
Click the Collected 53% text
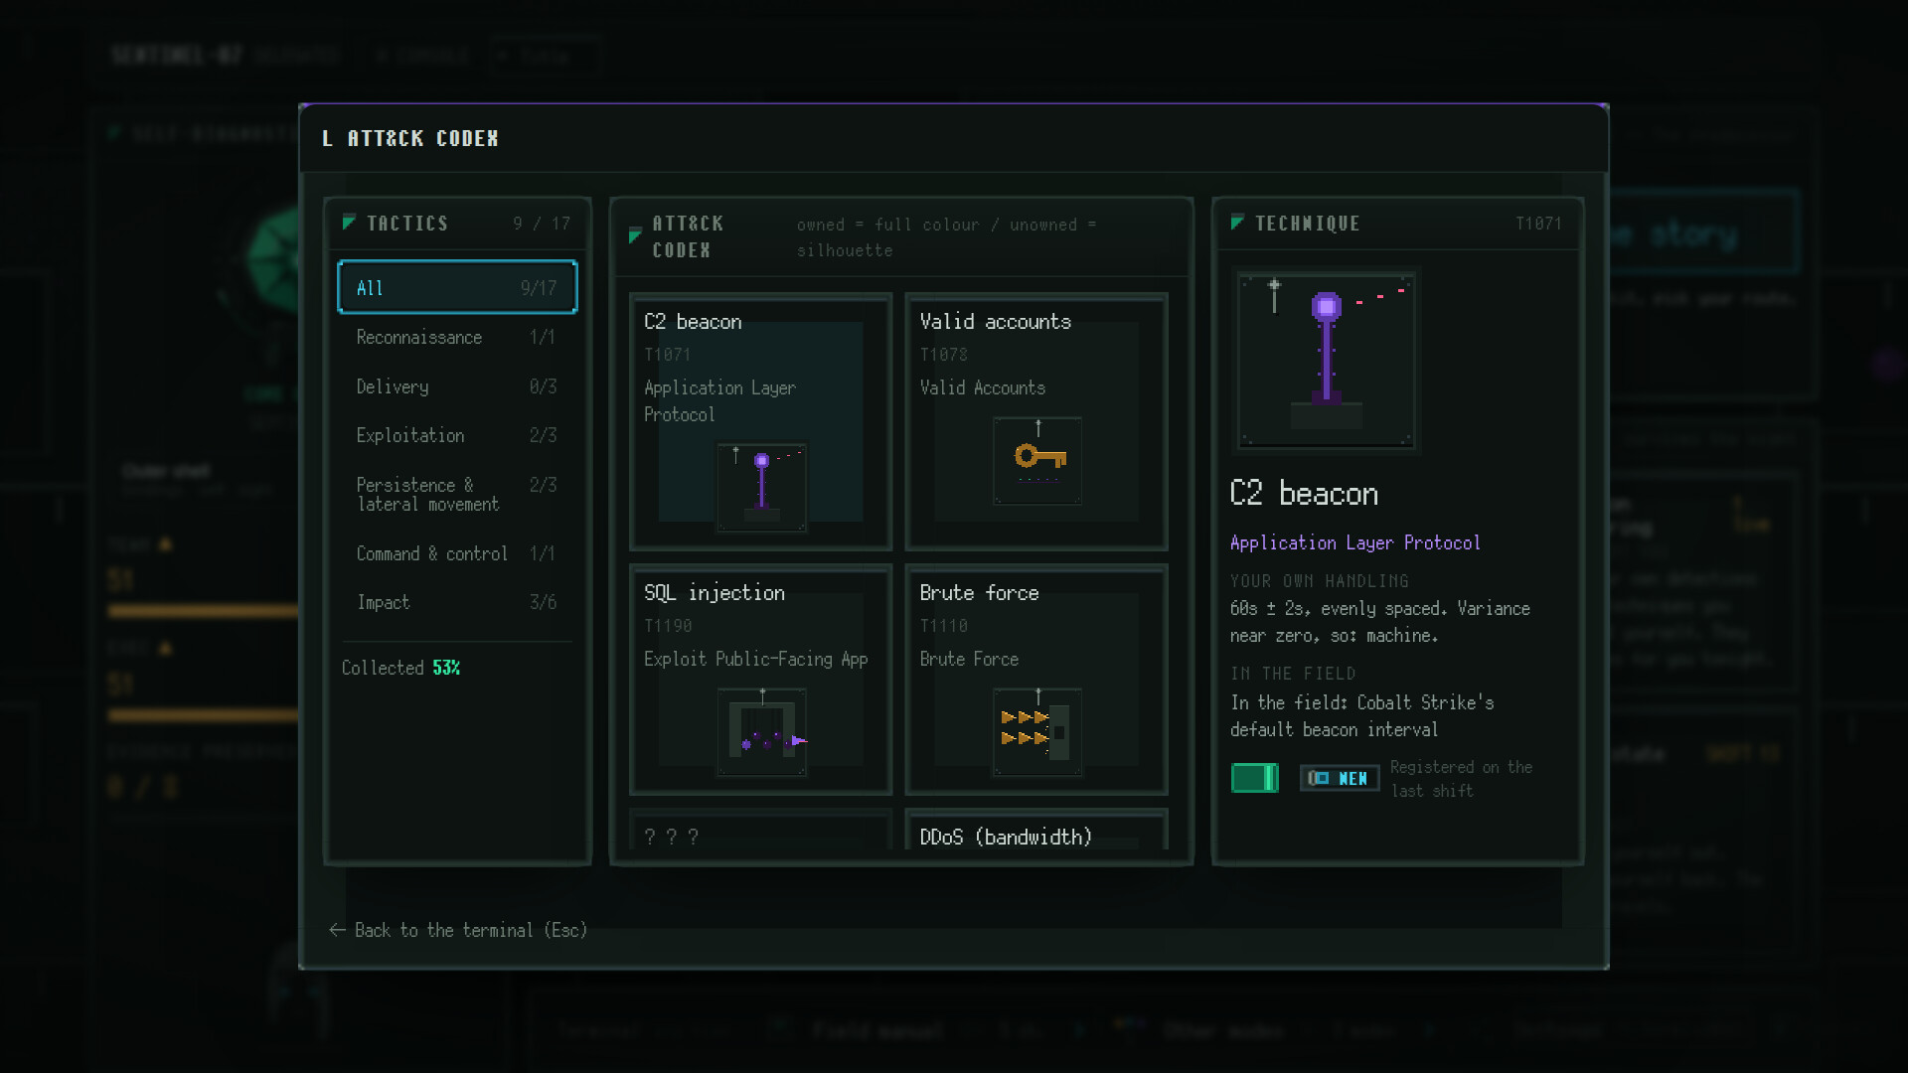[401, 668]
